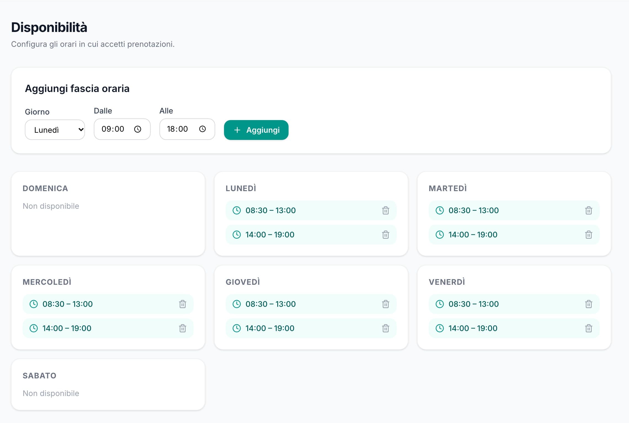Open time picker clock in Alle field

pyautogui.click(x=202, y=129)
